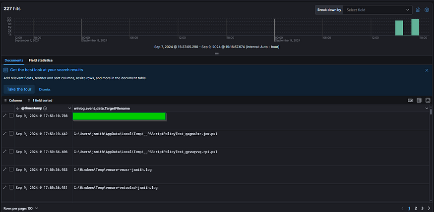Go to results page 2

tap(416, 208)
